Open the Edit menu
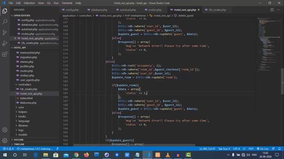Viewport: 284px width, 159px height. 18,3
